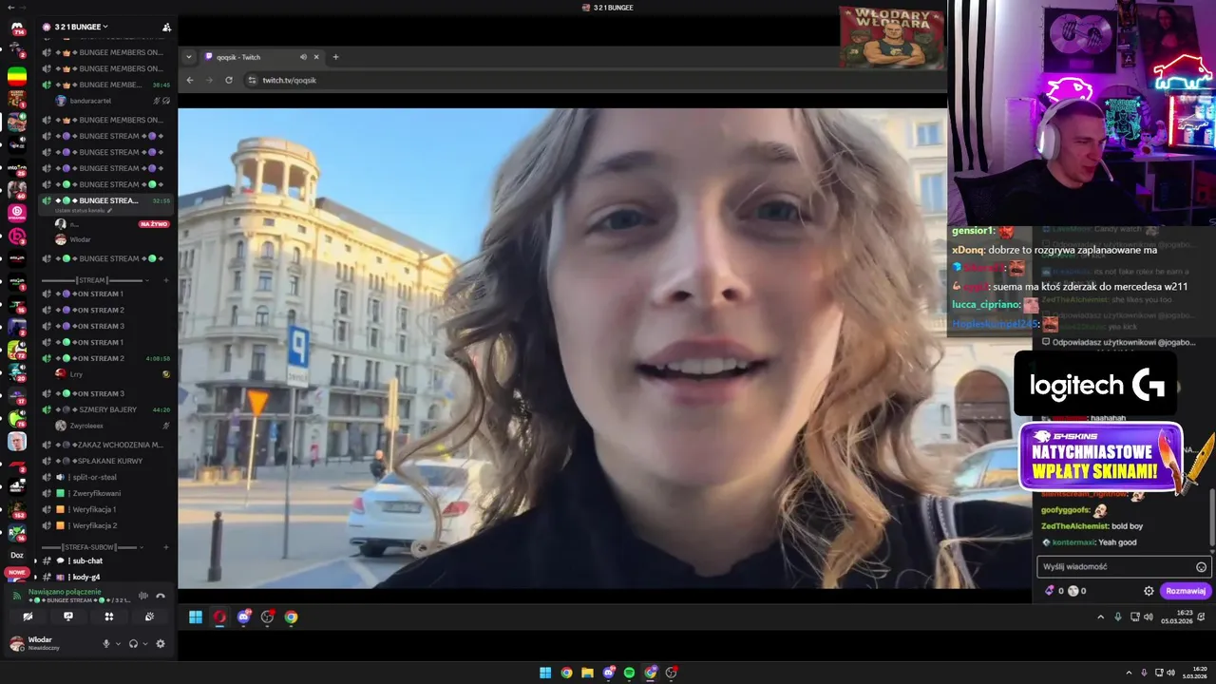Open the Windows Start menu on taskbar
This screenshot has width=1216, height=684.
point(545,673)
